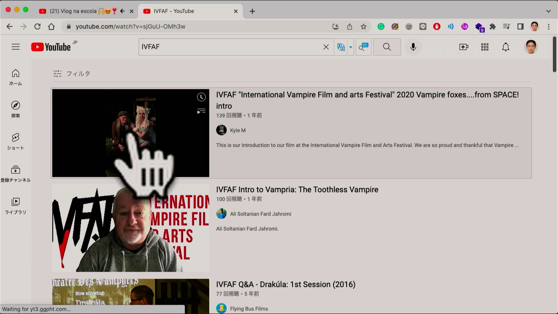The image size is (558, 314).
Task: Click Kyle M channel avatar
Action: 221,130
